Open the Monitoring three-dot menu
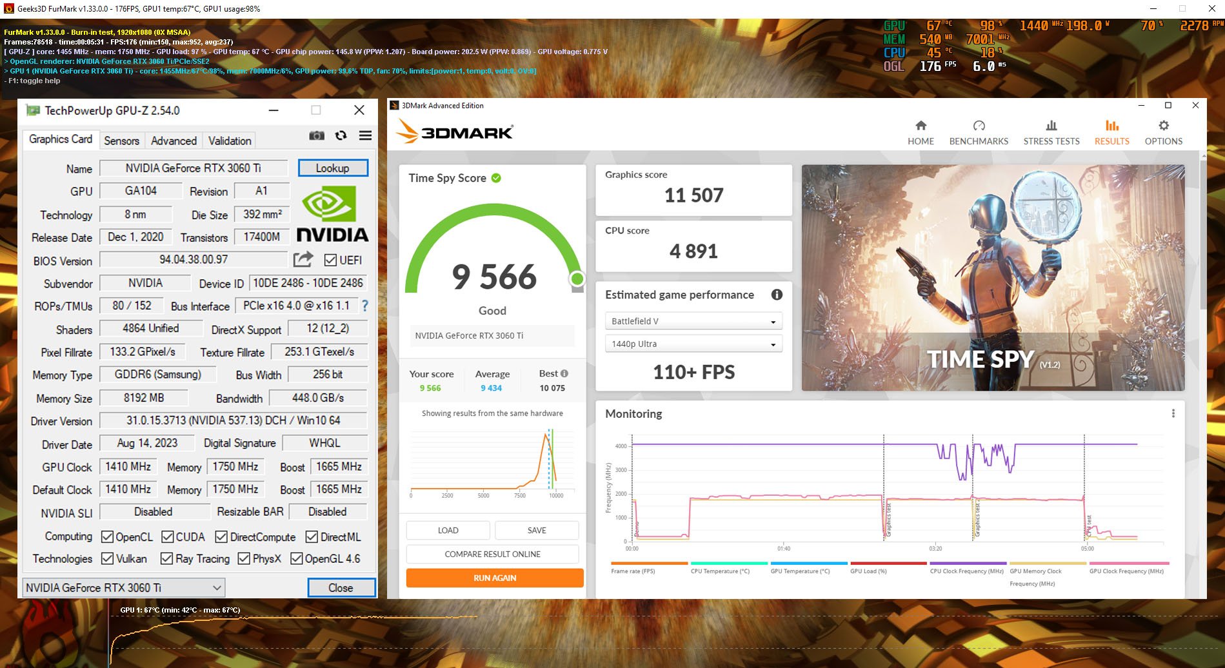The image size is (1225, 668). point(1173,413)
